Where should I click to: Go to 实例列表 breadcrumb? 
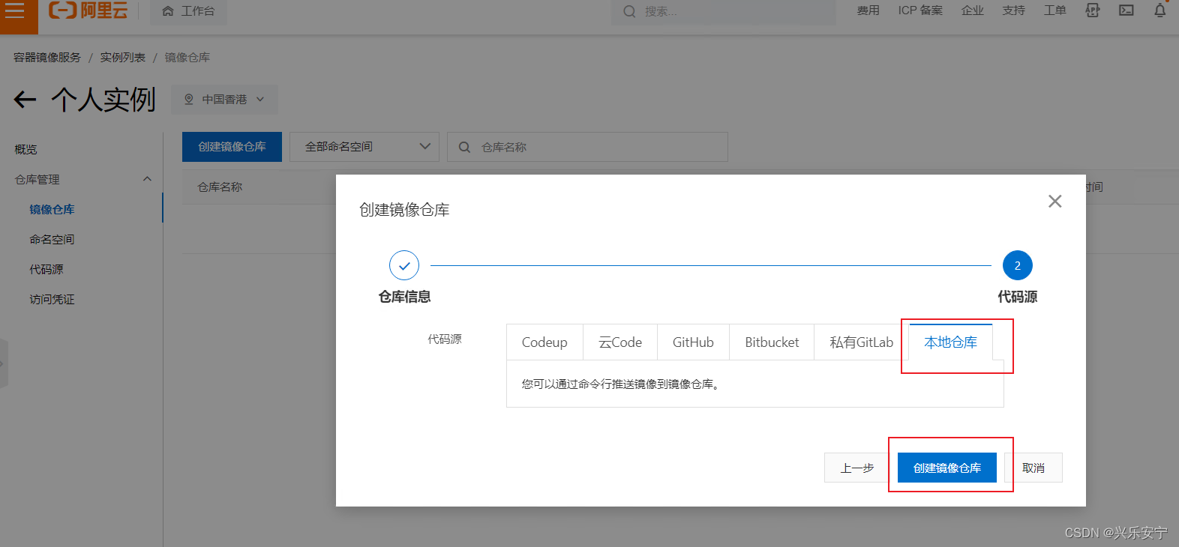[x=123, y=58]
